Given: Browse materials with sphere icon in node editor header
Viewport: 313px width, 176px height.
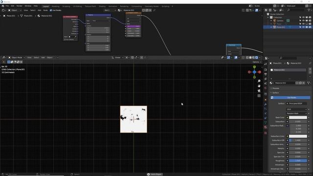Looking at the screenshot, I should 119,10.
